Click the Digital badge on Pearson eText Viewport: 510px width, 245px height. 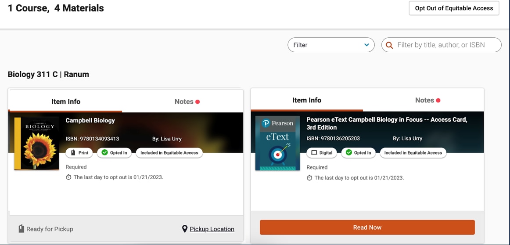(322, 153)
